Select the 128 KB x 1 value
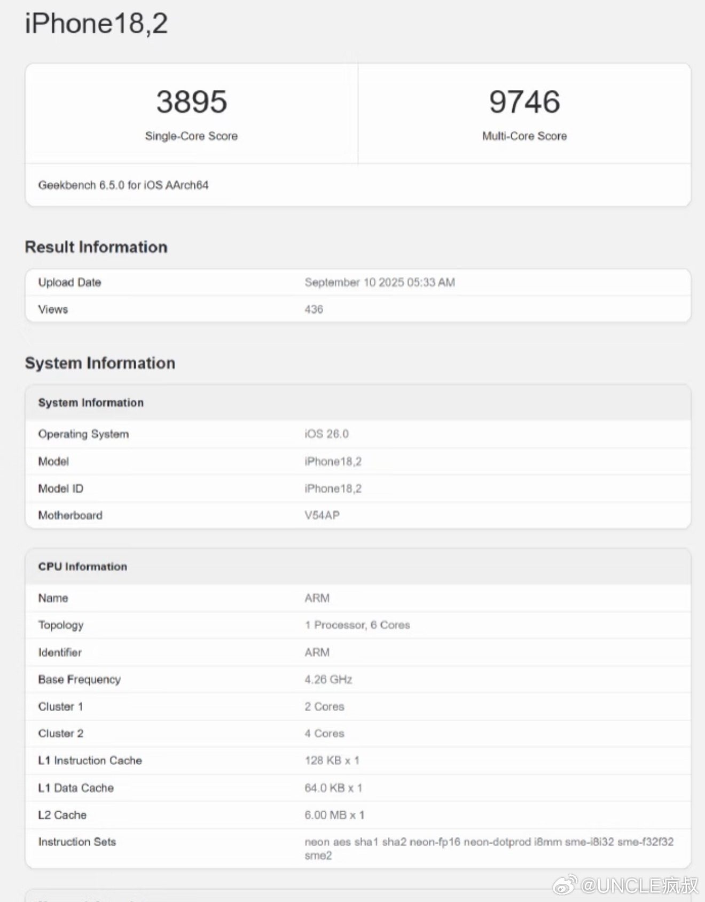The width and height of the screenshot is (705, 902). coord(332,760)
